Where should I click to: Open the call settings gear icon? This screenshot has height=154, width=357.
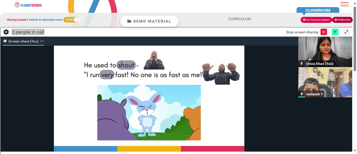[x=6, y=32]
